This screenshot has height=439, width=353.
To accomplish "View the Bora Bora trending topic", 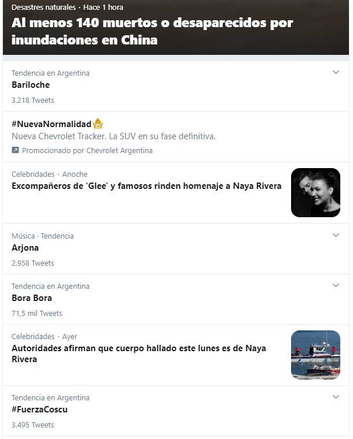I will point(32,298).
